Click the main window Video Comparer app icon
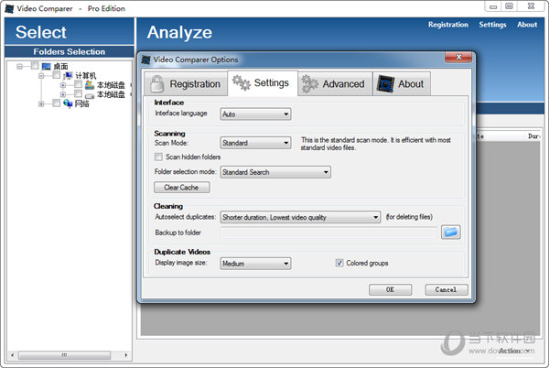Screen dimensions: 549x368 coord(9,8)
